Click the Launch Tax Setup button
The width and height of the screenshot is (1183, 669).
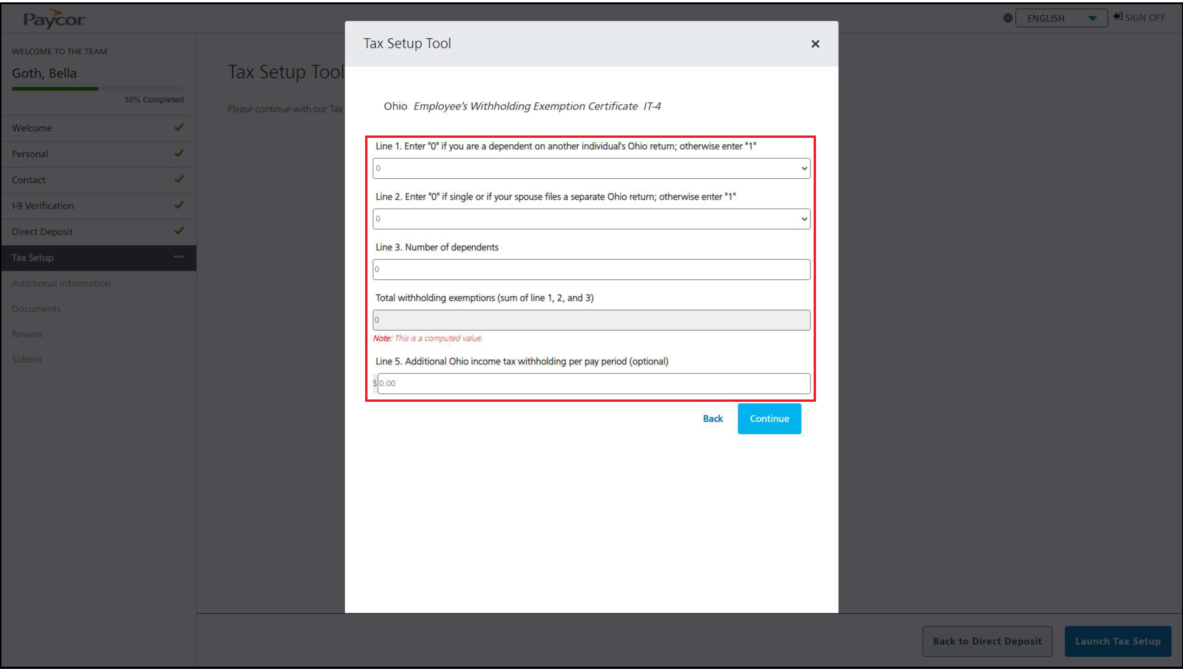pyautogui.click(x=1117, y=641)
